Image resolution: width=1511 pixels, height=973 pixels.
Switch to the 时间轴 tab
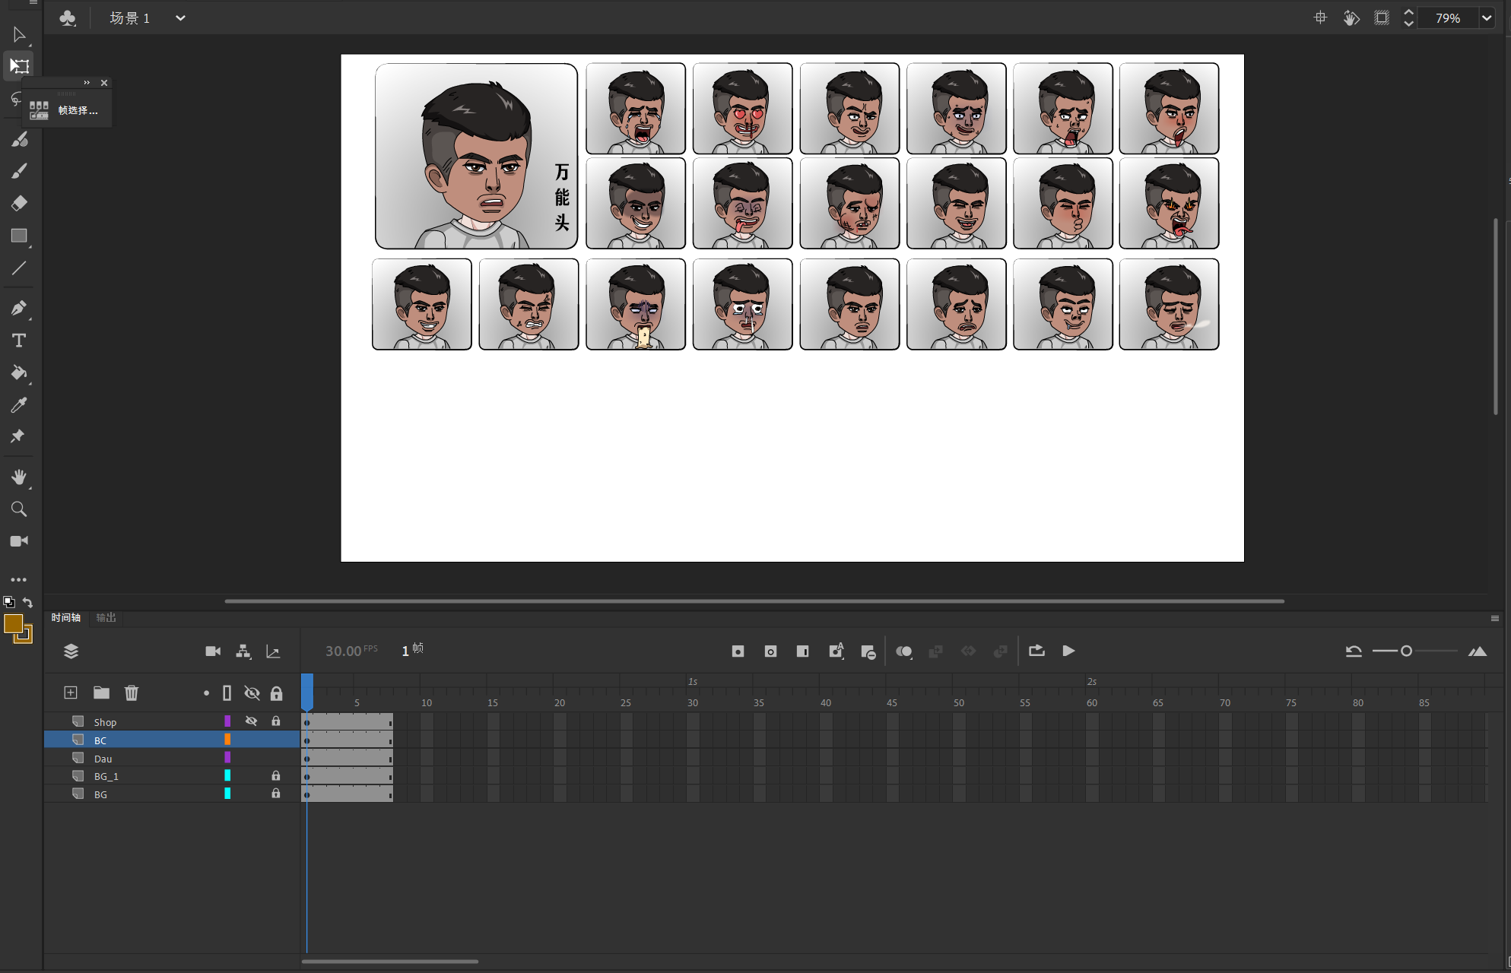pos(66,617)
